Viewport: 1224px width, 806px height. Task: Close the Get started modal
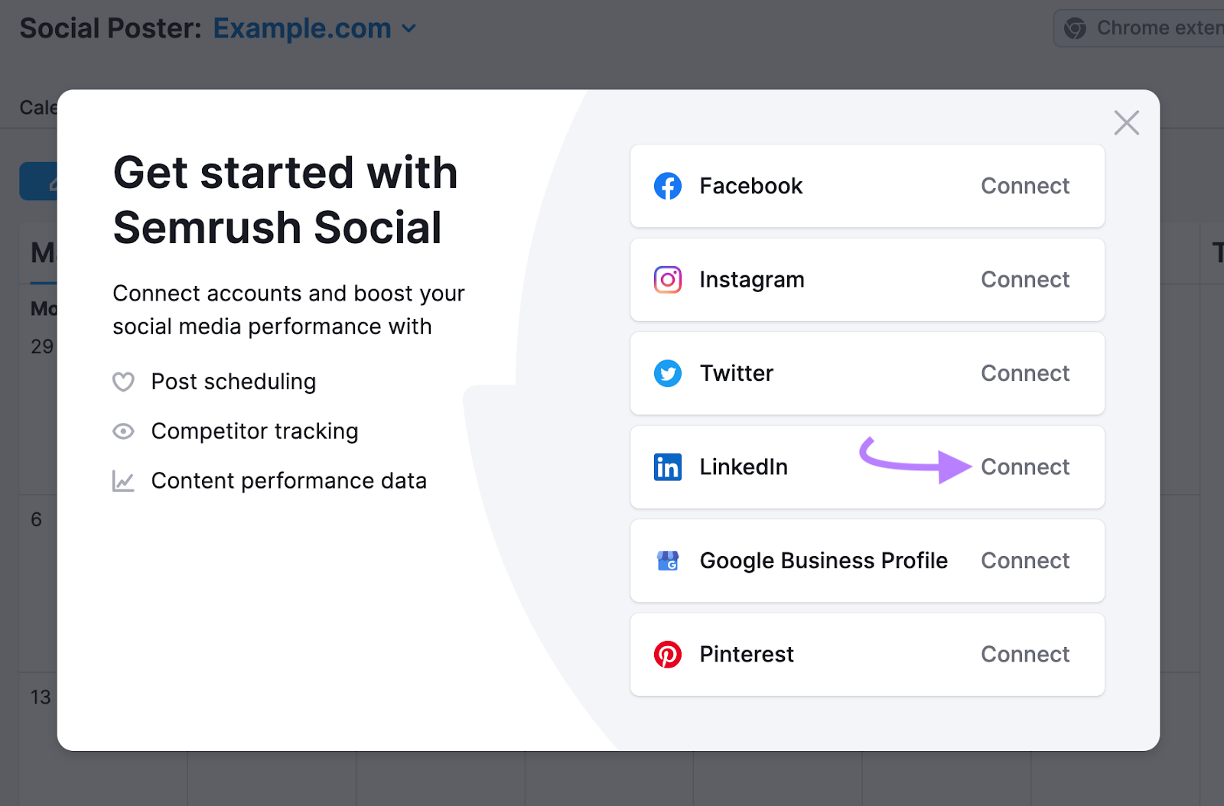tap(1126, 122)
